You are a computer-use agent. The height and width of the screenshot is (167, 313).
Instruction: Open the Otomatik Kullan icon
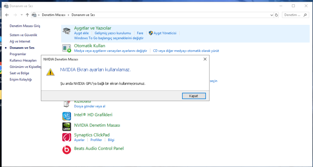coord(66,48)
